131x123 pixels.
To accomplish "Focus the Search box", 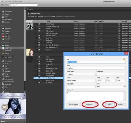I will coord(23,5).
